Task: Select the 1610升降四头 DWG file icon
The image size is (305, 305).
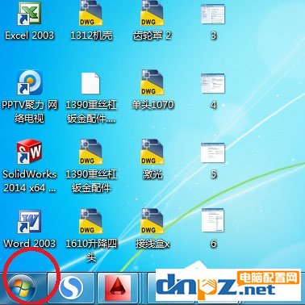Action: 90,221
